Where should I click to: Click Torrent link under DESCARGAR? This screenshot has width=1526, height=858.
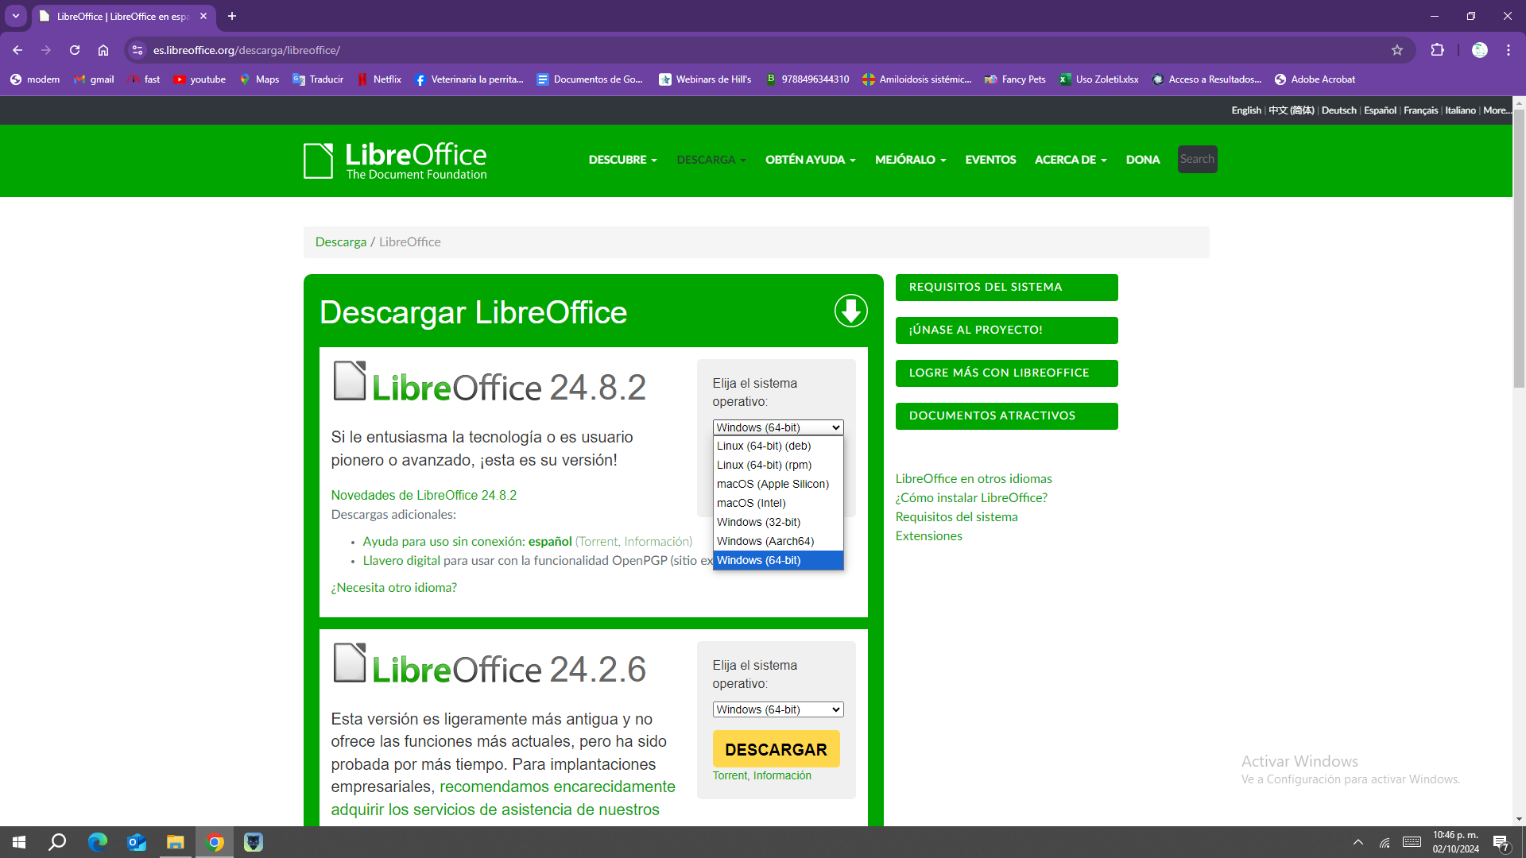click(730, 775)
